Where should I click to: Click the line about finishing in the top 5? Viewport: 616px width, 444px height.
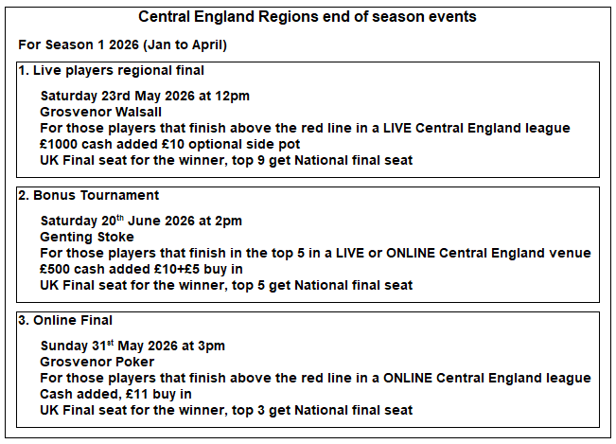(x=315, y=253)
